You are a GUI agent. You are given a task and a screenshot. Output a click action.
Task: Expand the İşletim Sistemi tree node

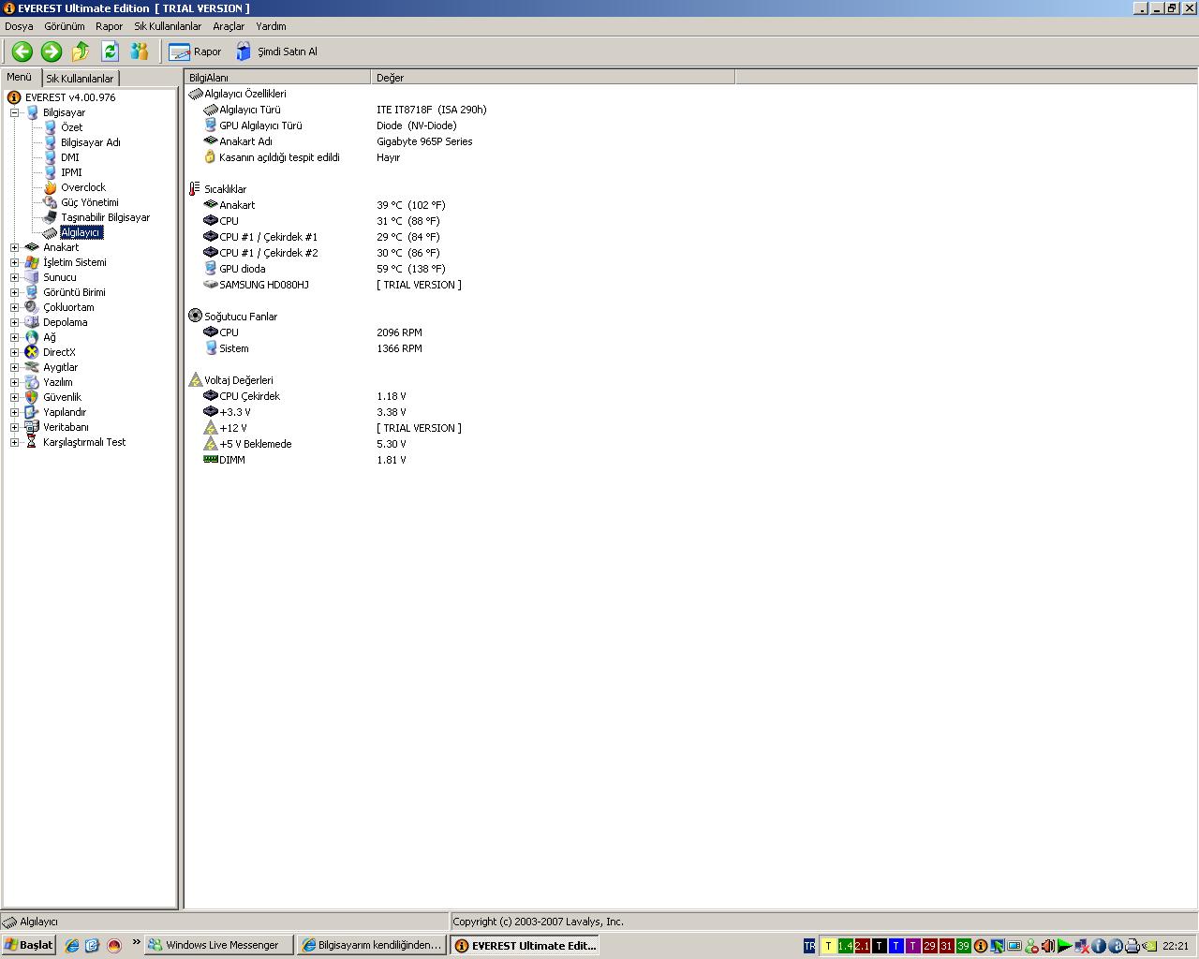click(14, 262)
